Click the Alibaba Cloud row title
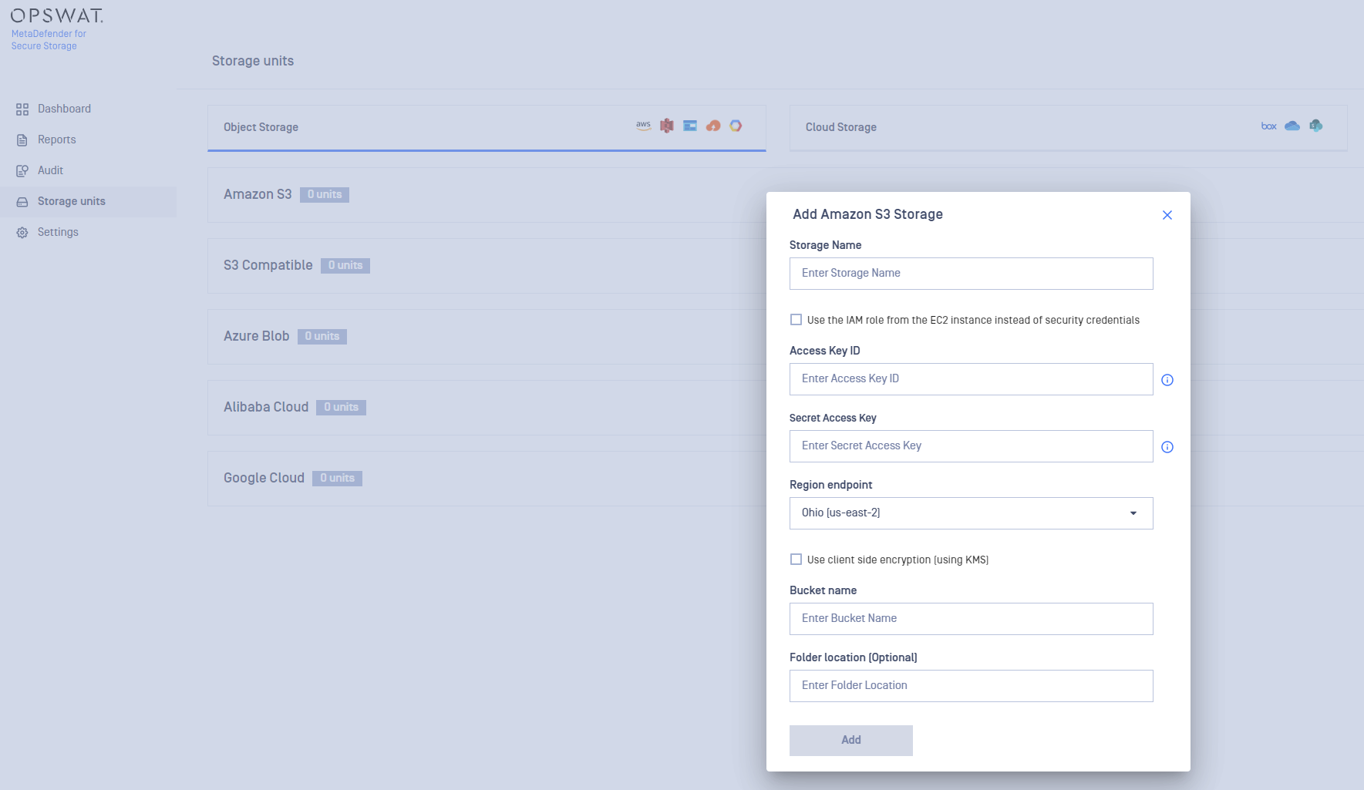1364x790 pixels. pos(266,407)
